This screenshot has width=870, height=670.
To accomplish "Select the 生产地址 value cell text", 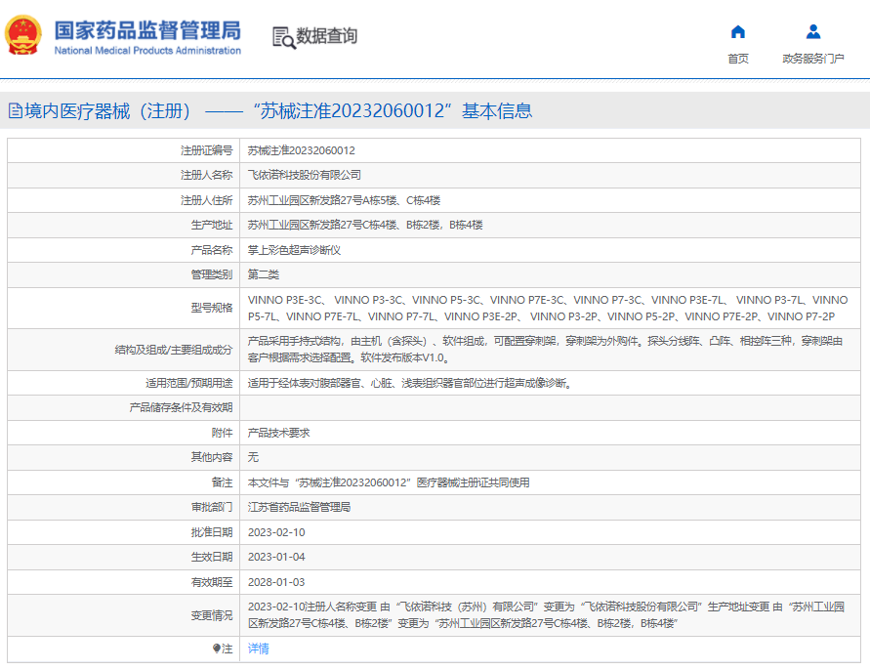I will 365,225.
